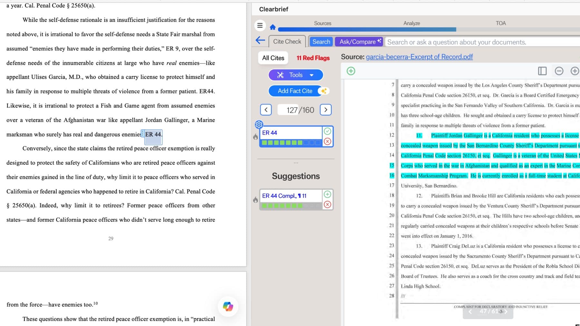Click the ER 44 Compl., ¶ 11 suggestion title
Viewport: 580px width, 326px height.
(284, 196)
